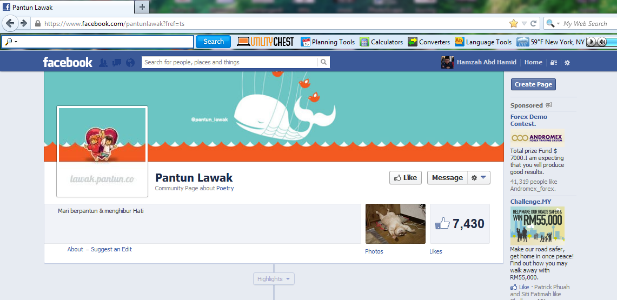This screenshot has width=617, height=300.
Task: Open friend requests icon
Action: (x=103, y=62)
